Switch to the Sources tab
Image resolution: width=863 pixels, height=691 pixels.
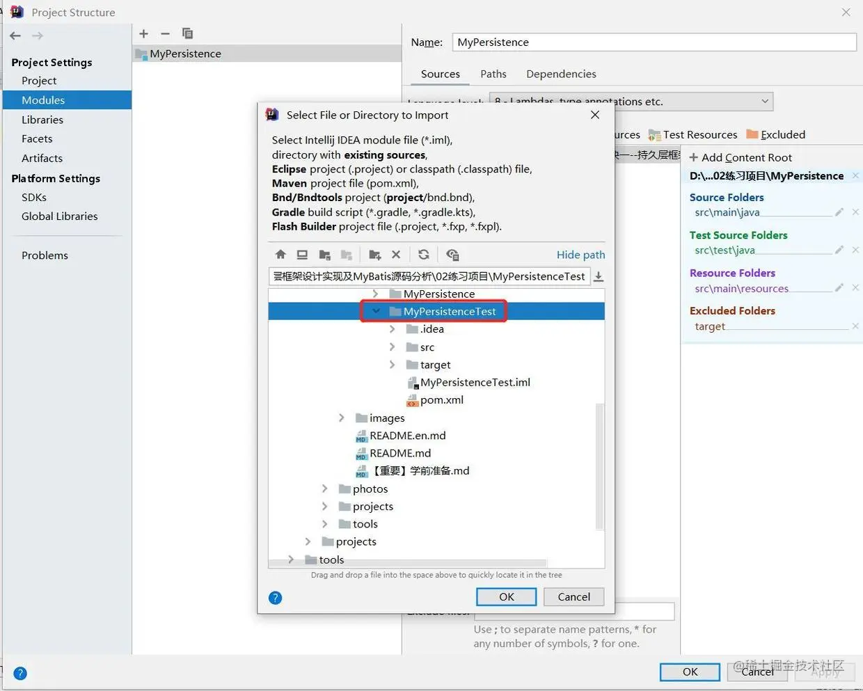tap(440, 74)
